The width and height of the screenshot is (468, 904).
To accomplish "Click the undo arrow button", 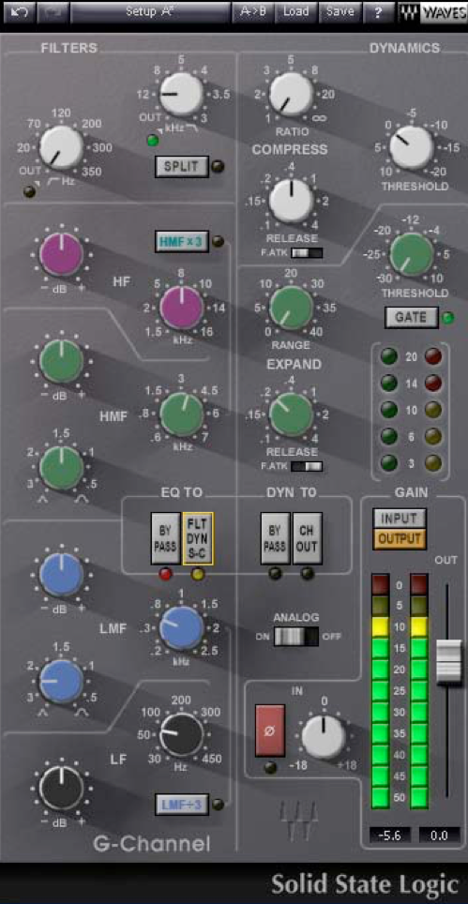I will (19, 12).
